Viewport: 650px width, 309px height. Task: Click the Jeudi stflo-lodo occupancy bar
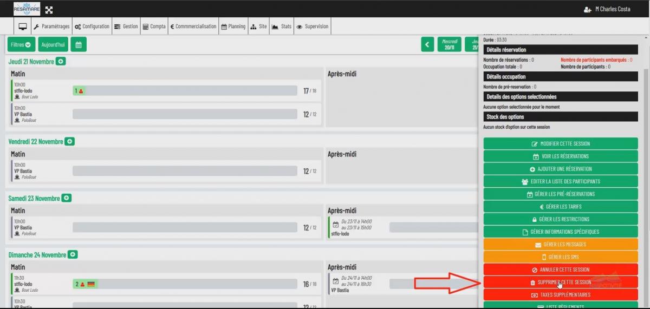coord(185,91)
